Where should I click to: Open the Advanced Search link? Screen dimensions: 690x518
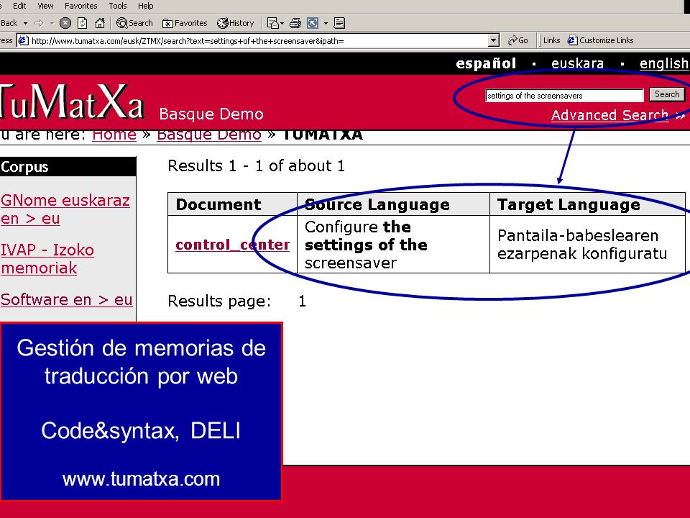(610, 115)
